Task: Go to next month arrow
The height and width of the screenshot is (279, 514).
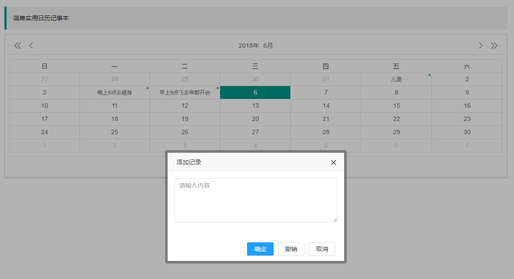Action: [x=480, y=45]
